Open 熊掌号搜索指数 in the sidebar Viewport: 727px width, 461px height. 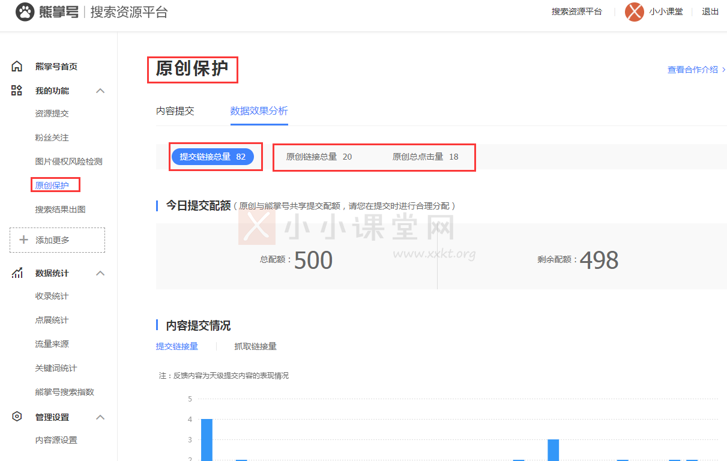(x=64, y=392)
